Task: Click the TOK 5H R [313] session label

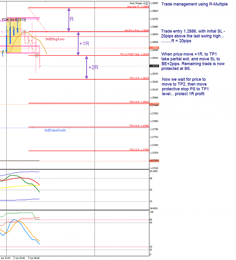Action: coord(14,20)
